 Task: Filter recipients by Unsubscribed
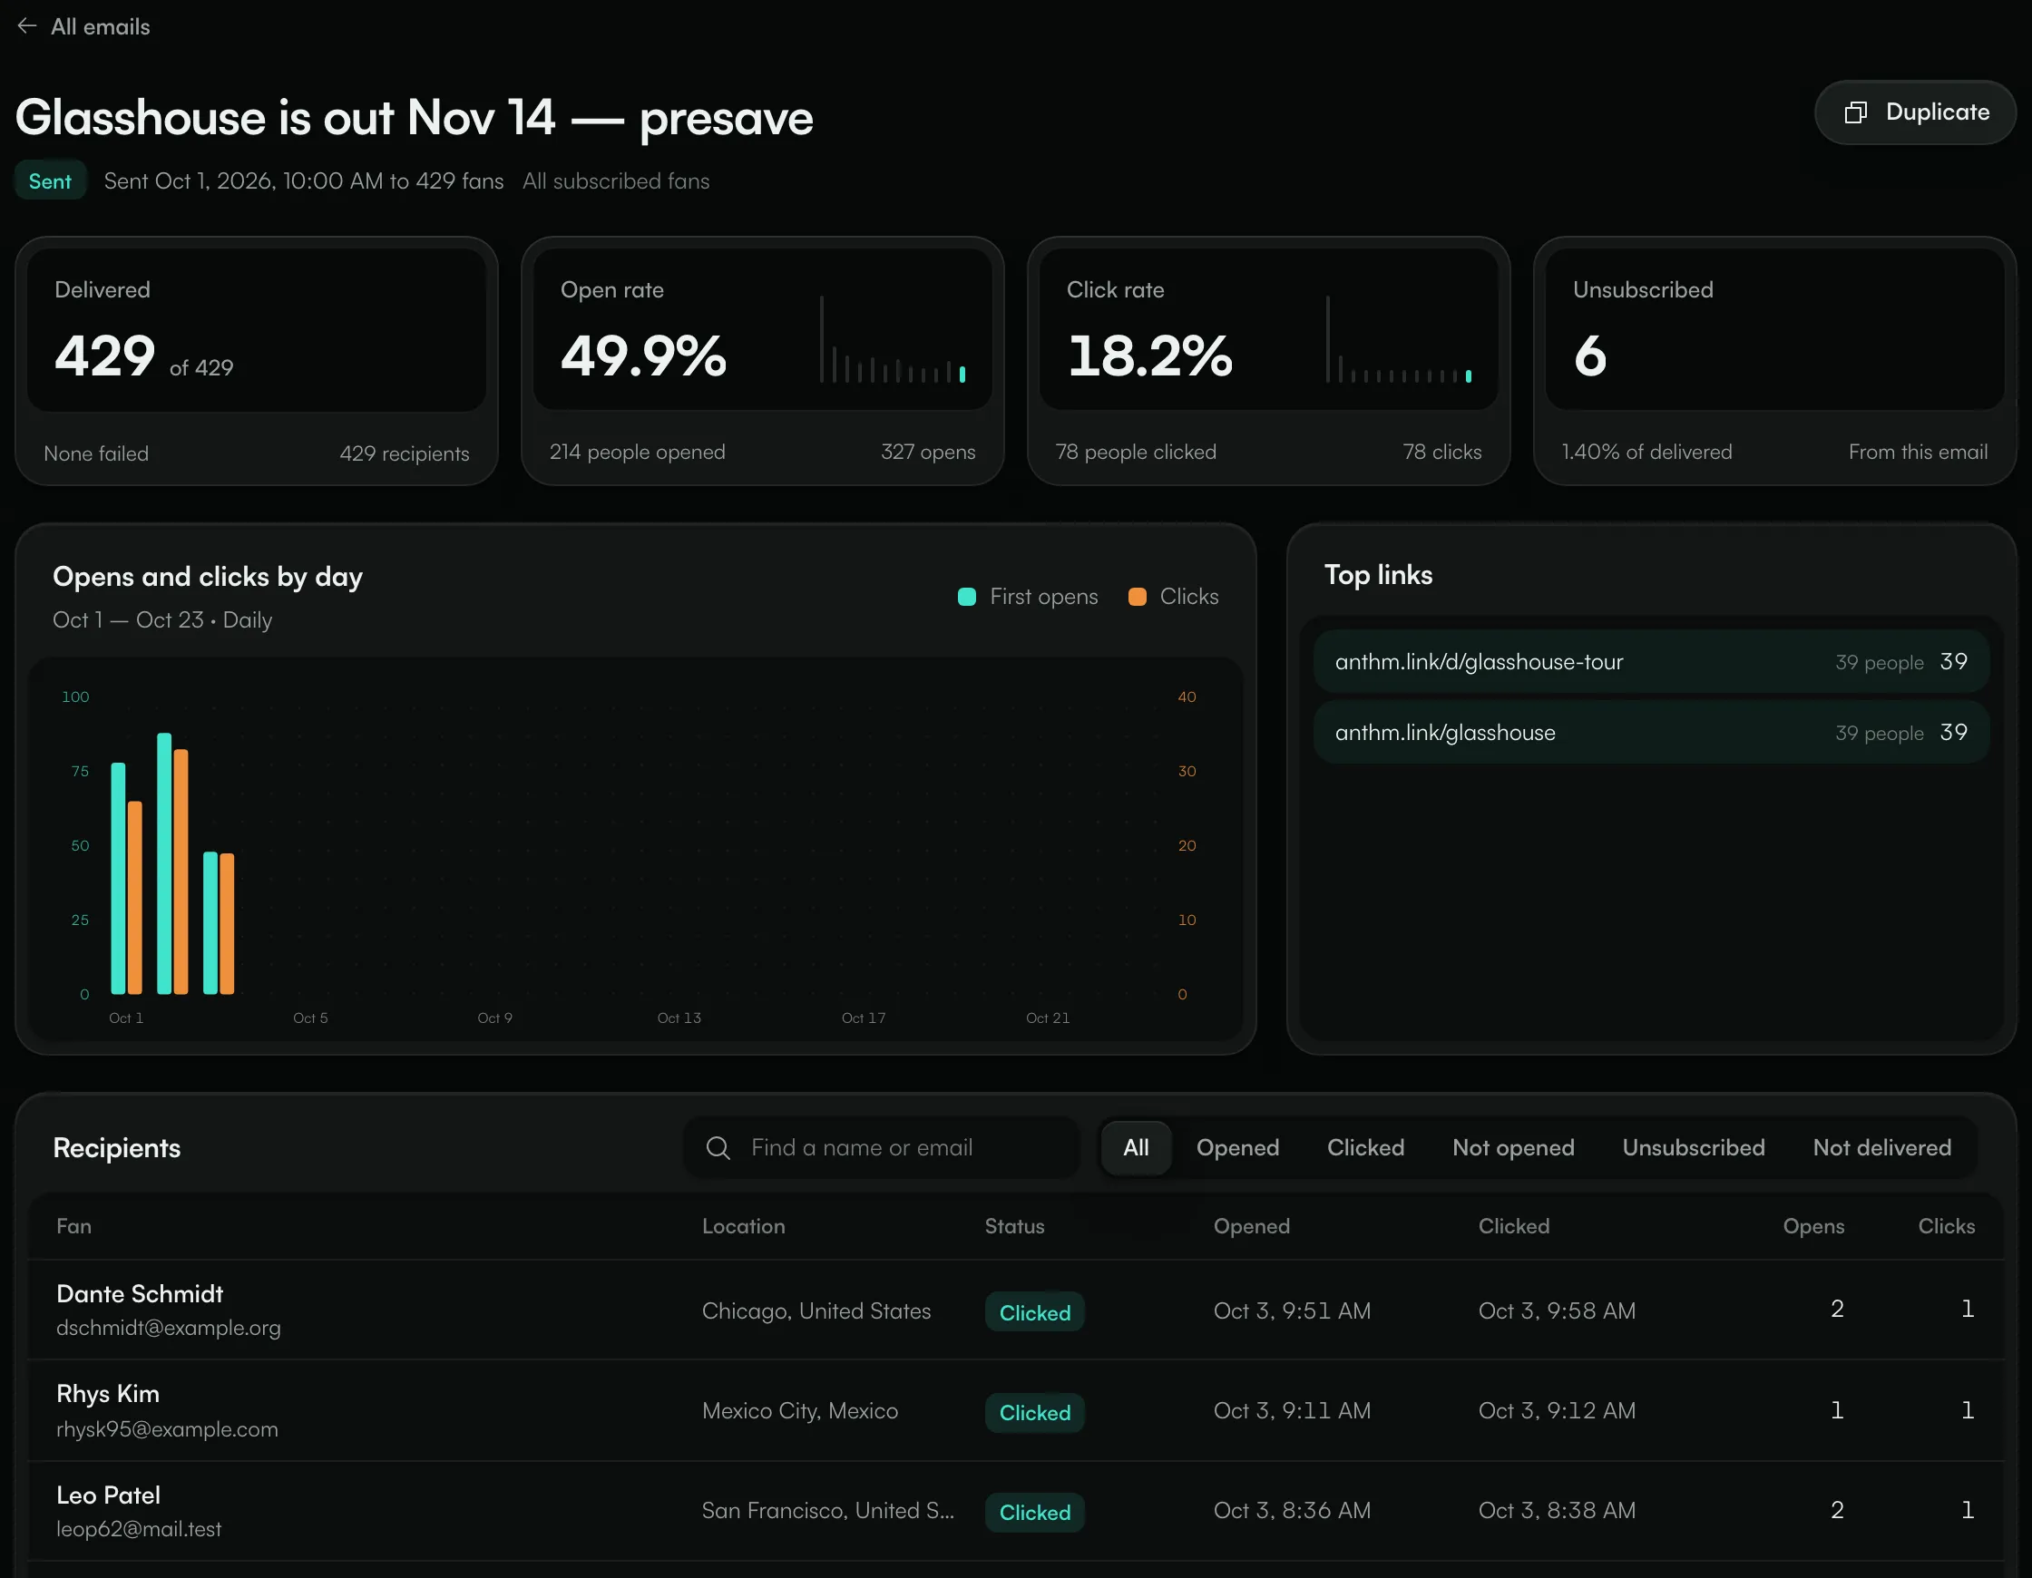(1693, 1147)
